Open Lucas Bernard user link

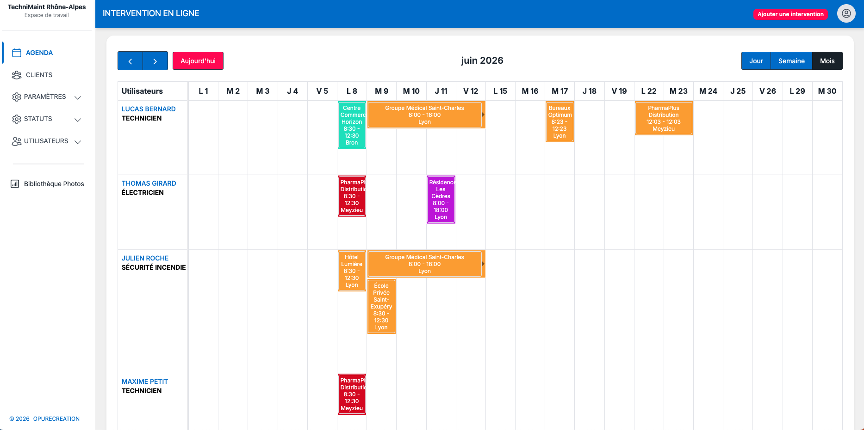click(x=149, y=109)
